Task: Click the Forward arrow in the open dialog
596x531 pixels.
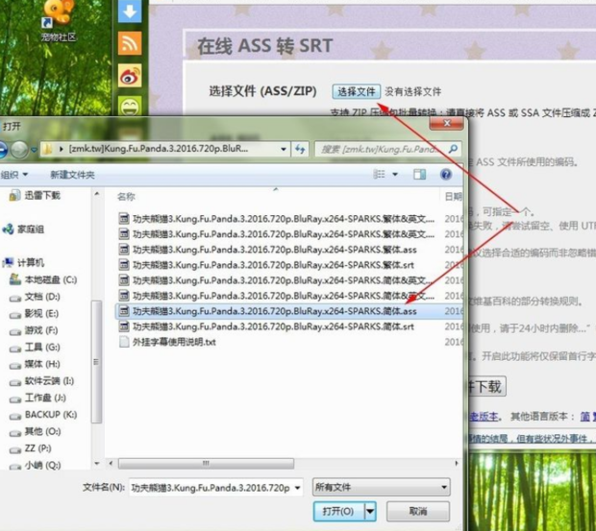Action: pyautogui.click(x=19, y=149)
